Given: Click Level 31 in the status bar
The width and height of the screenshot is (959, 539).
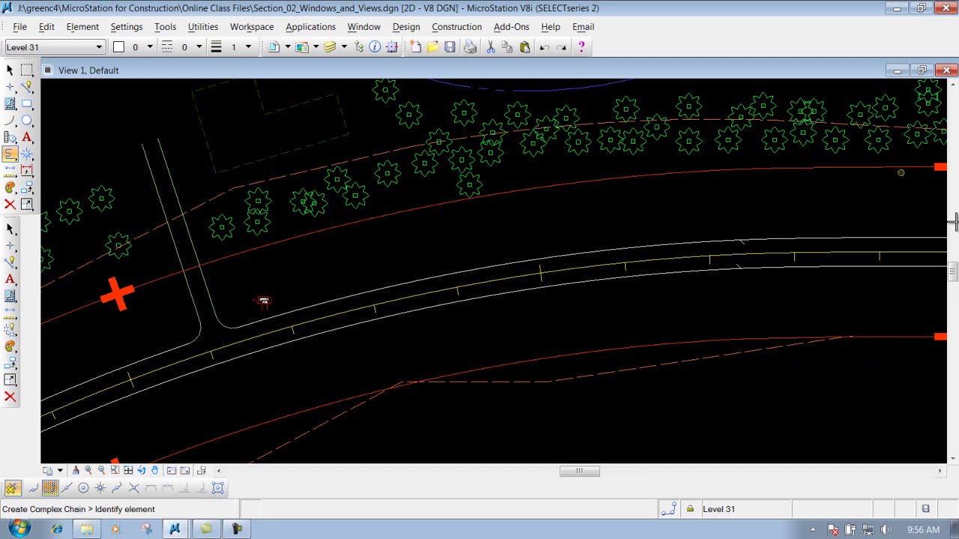Looking at the screenshot, I should pos(719,509).
